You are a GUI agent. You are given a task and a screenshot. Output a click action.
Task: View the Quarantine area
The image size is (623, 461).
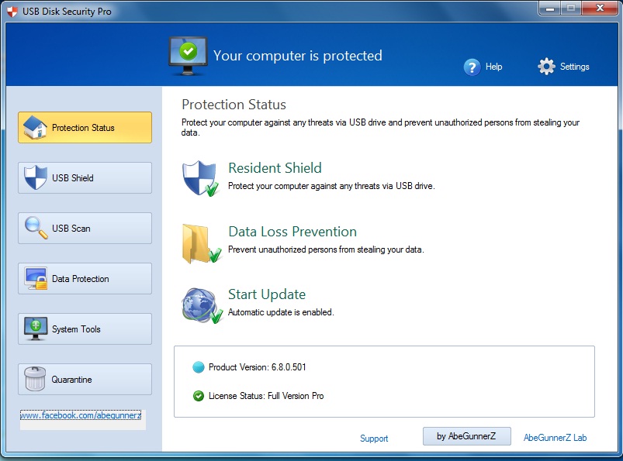tap(84, 379)
